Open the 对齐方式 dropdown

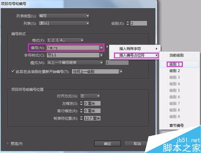(x=90, y=96)
